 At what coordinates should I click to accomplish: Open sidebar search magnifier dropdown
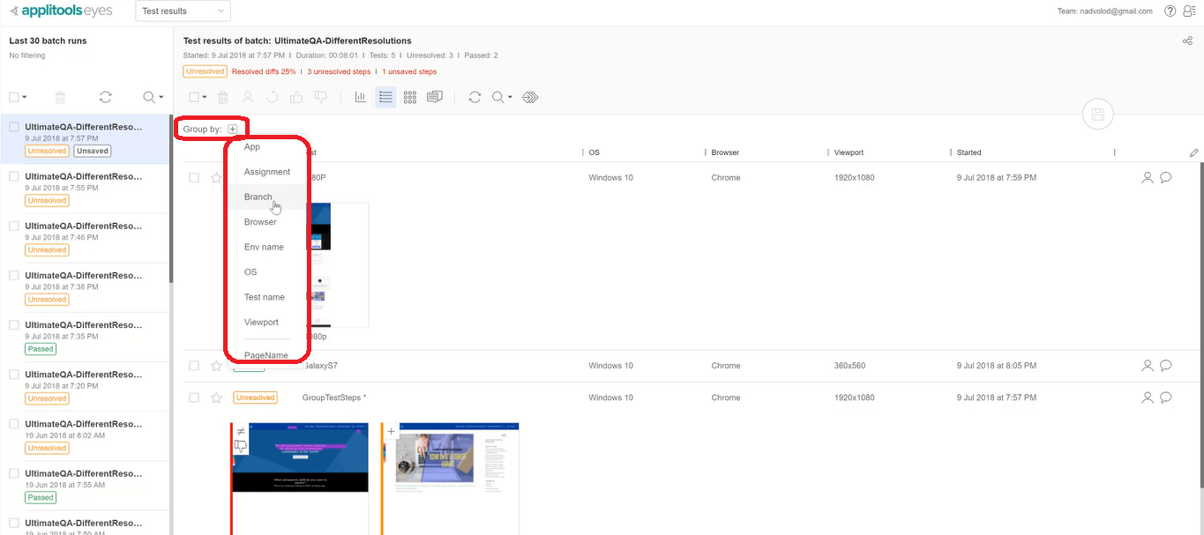click(x=153, y=97)
